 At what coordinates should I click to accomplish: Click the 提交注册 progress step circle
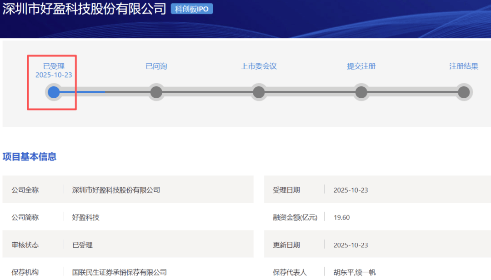point(361,92)
